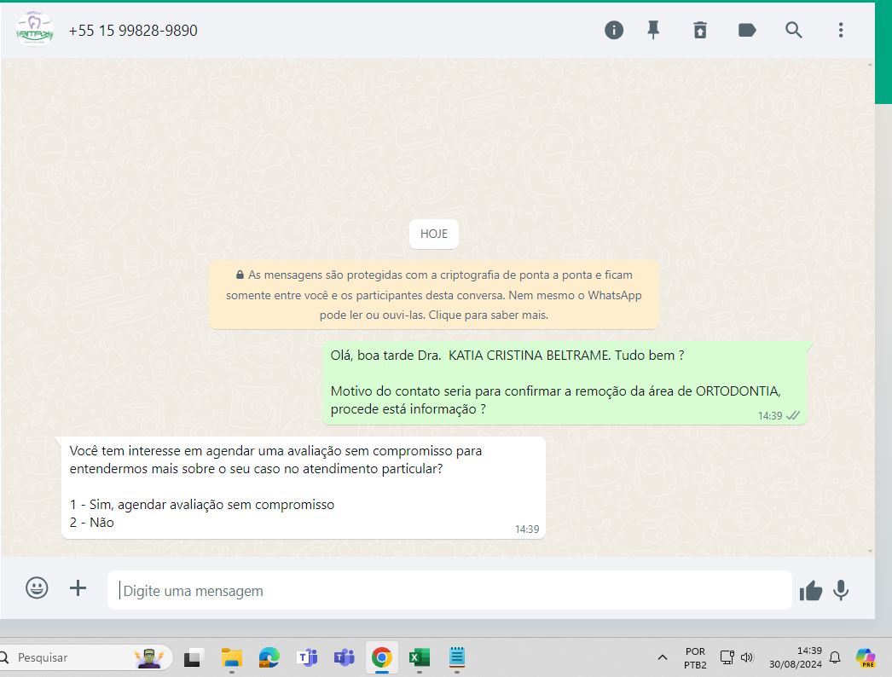Click the HOJE date badge
The image size is (892, 677).
(434, 234)
